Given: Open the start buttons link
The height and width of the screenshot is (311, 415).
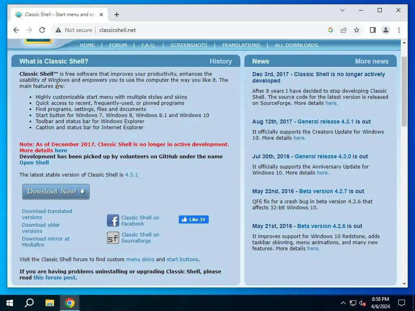Looking at the screenshot, I should 182,260.
